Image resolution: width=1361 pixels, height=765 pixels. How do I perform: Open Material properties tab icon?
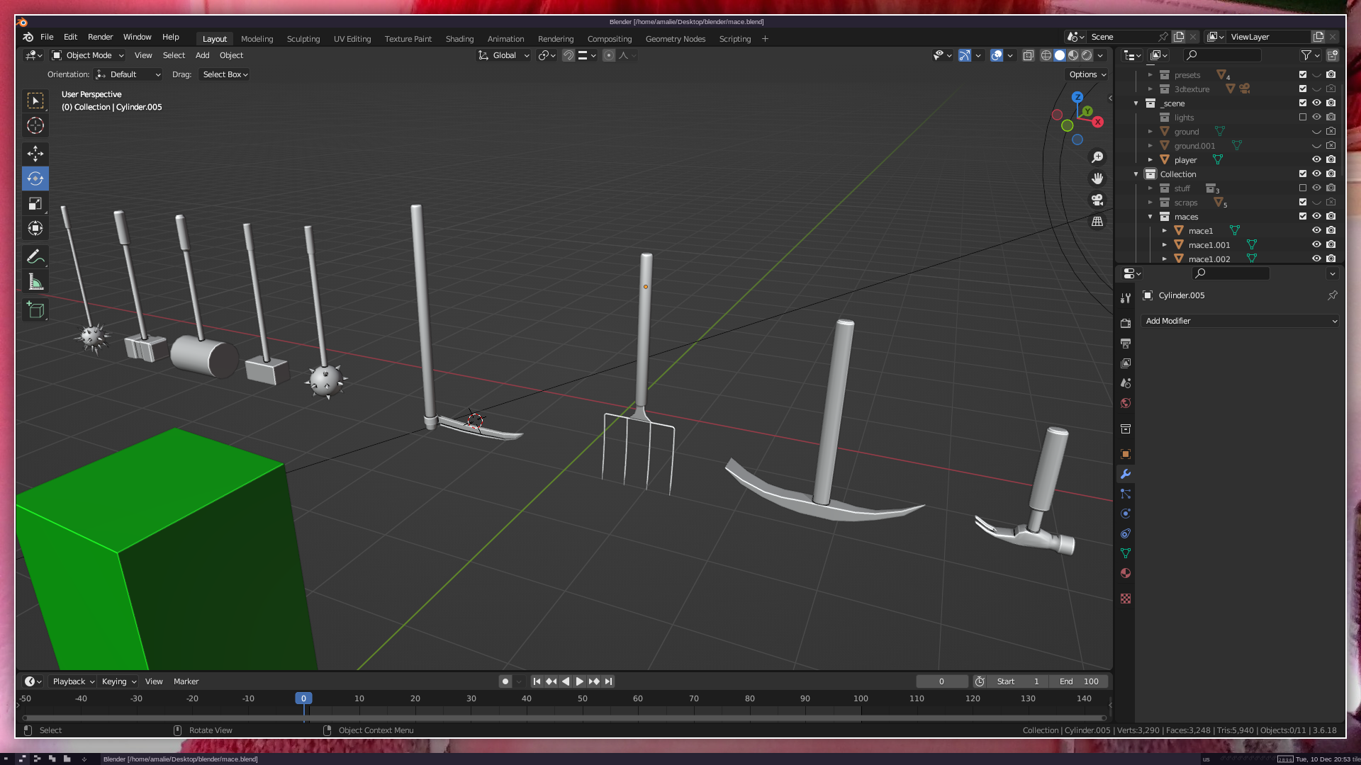1126,573
